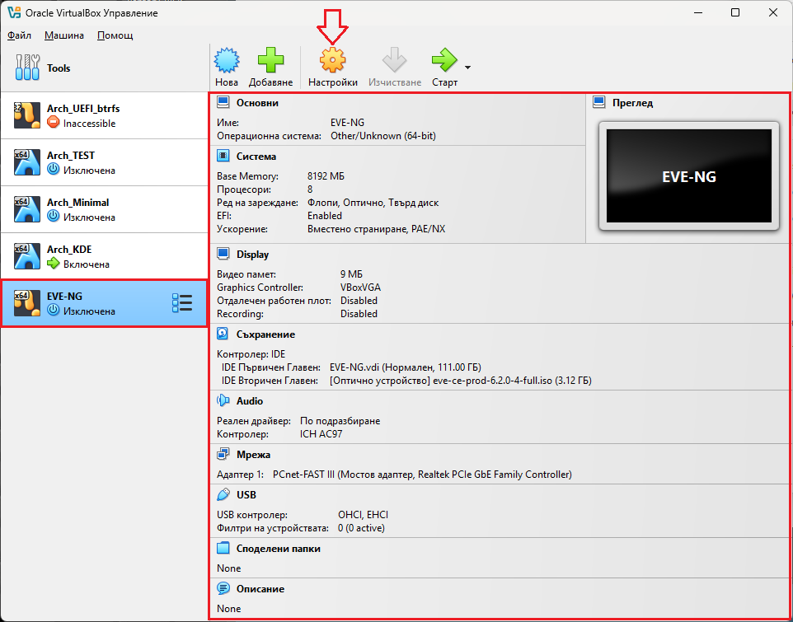Click the Система section heading
The width and height of the screenshot is (793, 622).
[256, 157]
